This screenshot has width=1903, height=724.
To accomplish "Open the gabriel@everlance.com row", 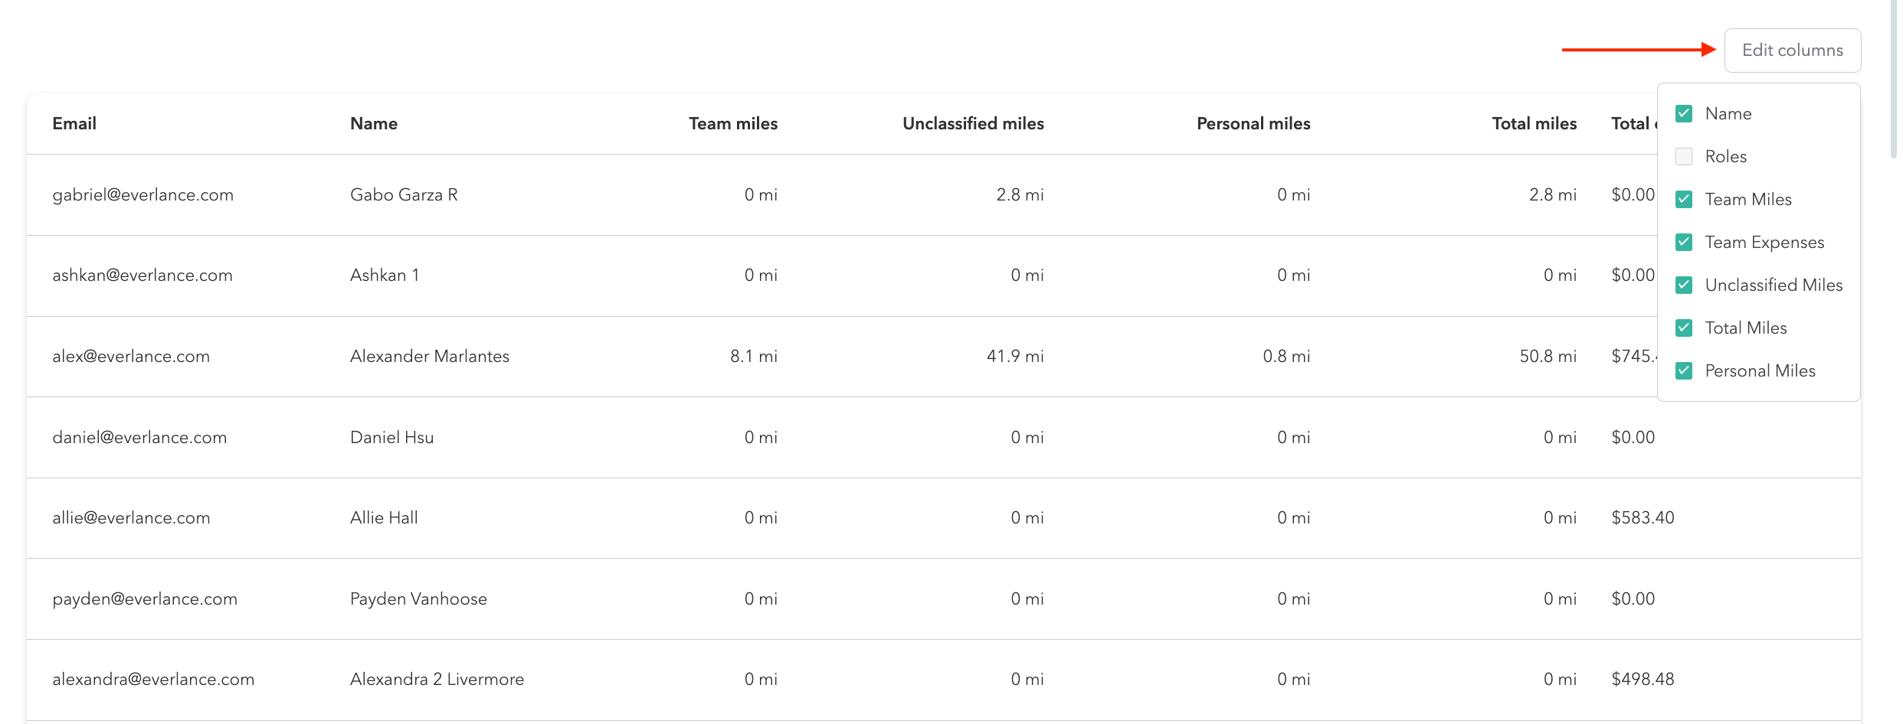I will pyautogui.click(x=143, y=195).
